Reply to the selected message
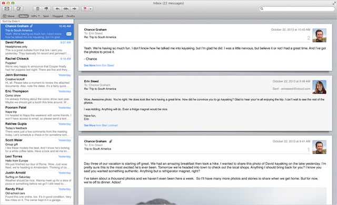Viewport: 337px width, 205px height. point(57,9)
